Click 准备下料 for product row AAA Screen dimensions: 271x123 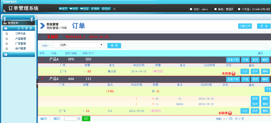coord(233,79)
